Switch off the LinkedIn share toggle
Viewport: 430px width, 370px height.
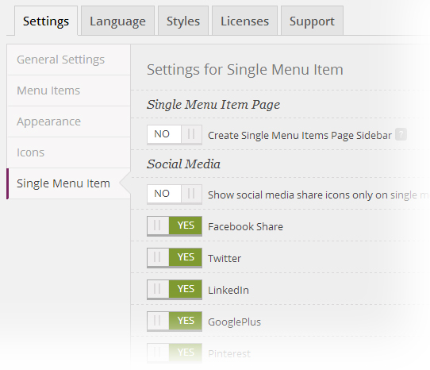click(175, 289)
